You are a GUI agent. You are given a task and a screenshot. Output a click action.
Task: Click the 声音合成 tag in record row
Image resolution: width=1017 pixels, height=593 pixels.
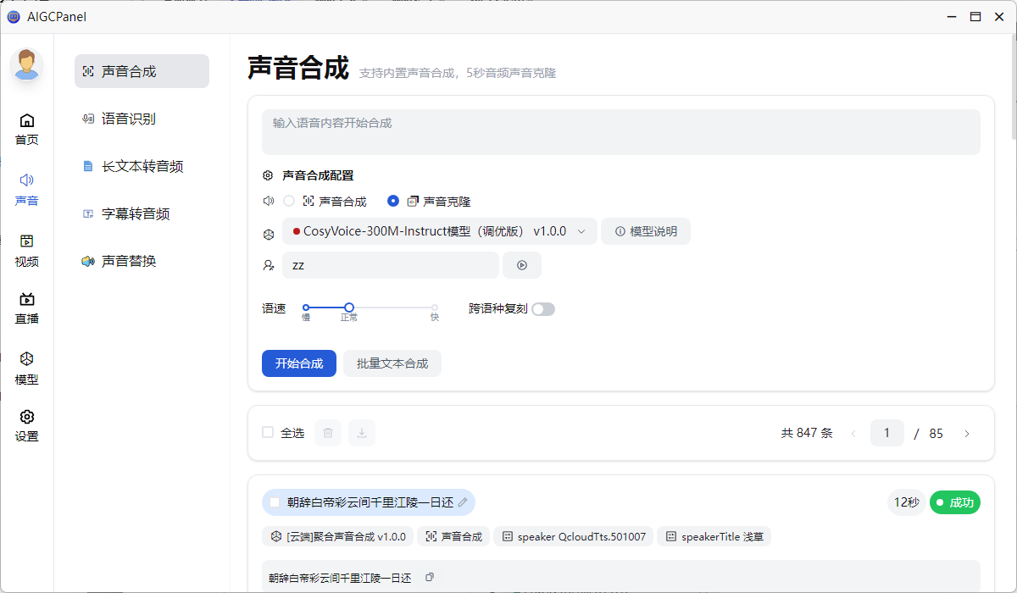point(454,536)
